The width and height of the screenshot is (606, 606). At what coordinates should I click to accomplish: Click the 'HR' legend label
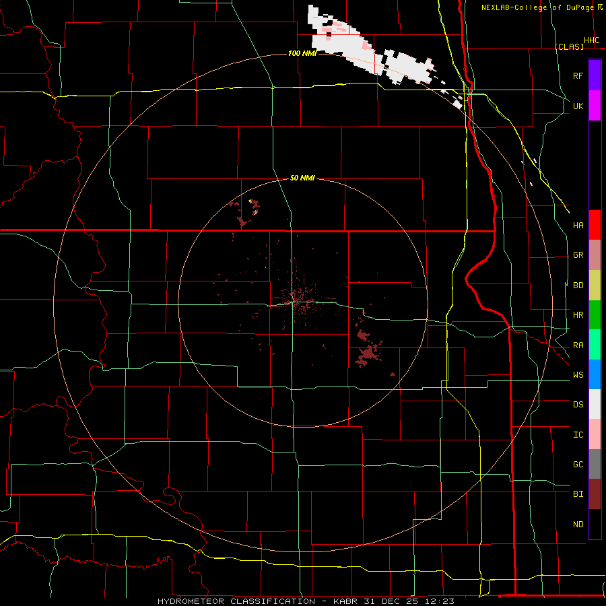pos(578,315)
